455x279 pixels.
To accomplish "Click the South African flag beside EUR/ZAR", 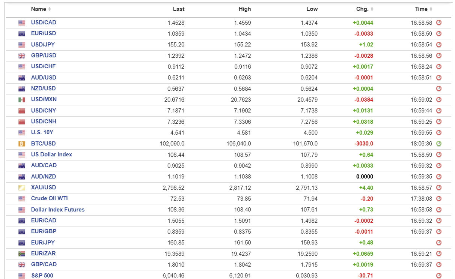I will [22, 253].
